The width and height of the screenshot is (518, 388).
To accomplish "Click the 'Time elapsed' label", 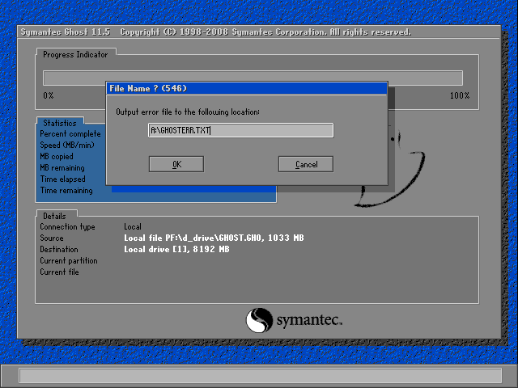I will [x=62, y=179].
